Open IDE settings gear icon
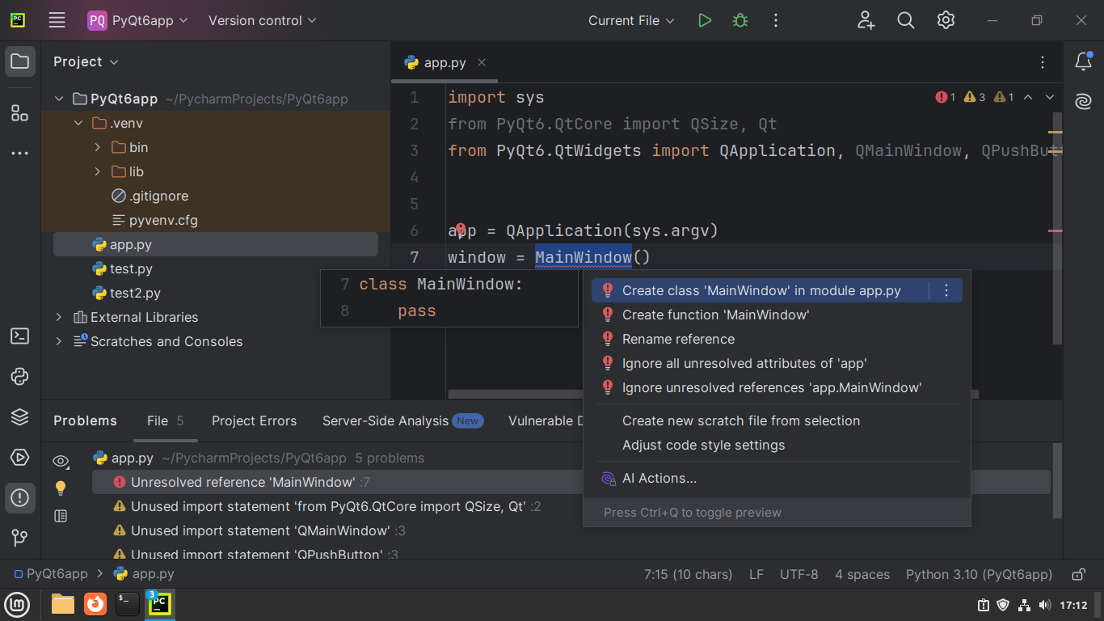Screen dimensions: 1104x621 (946, 20)
